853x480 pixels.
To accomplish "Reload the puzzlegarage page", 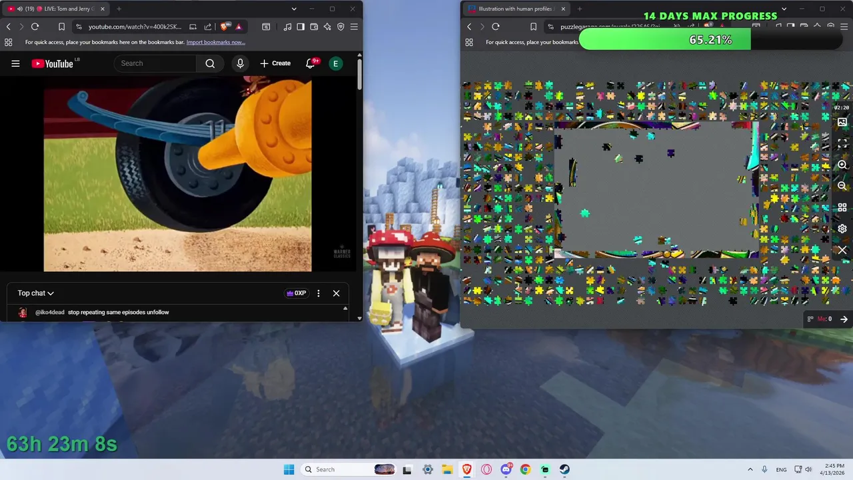I will point(496,27).
